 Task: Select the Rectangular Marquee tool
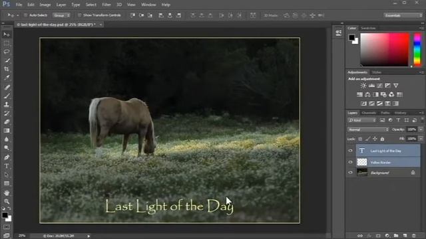coord(7,43)
